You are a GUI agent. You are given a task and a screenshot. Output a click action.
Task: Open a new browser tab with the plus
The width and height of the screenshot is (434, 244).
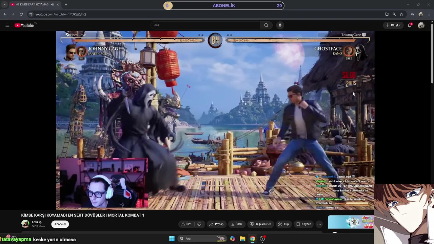point(66,4)
